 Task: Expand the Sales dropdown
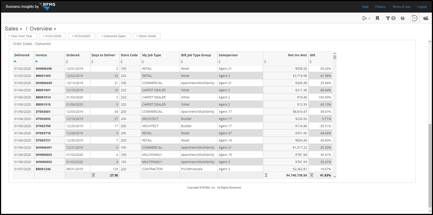point(13,29)
